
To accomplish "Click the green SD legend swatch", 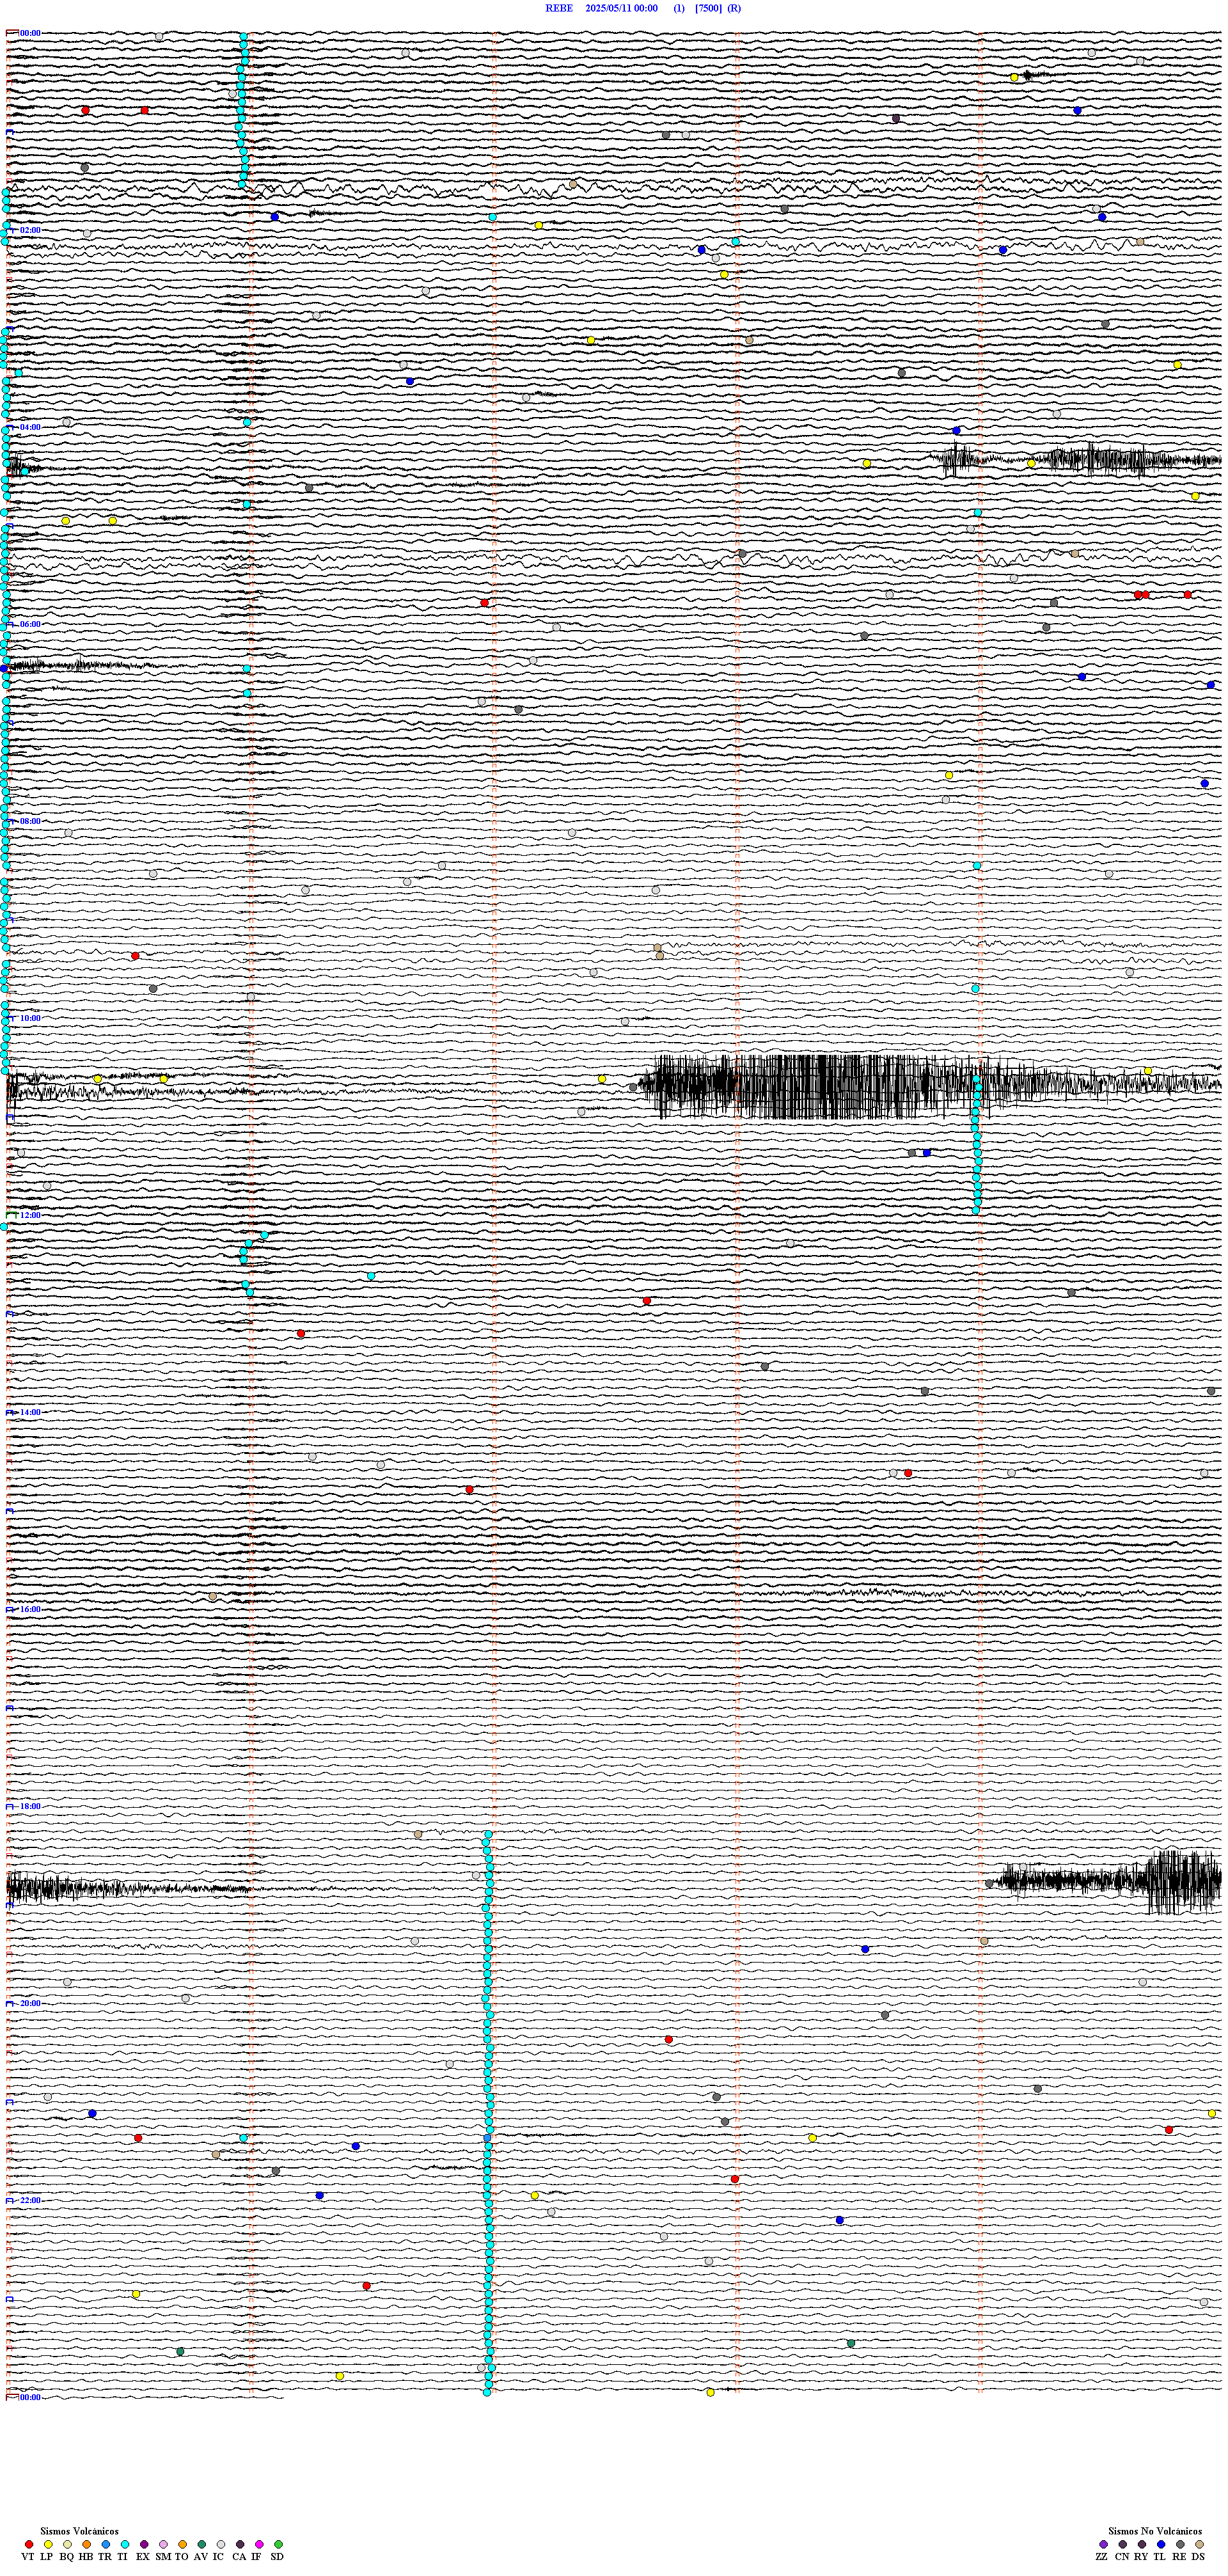I will [278, 2543].
